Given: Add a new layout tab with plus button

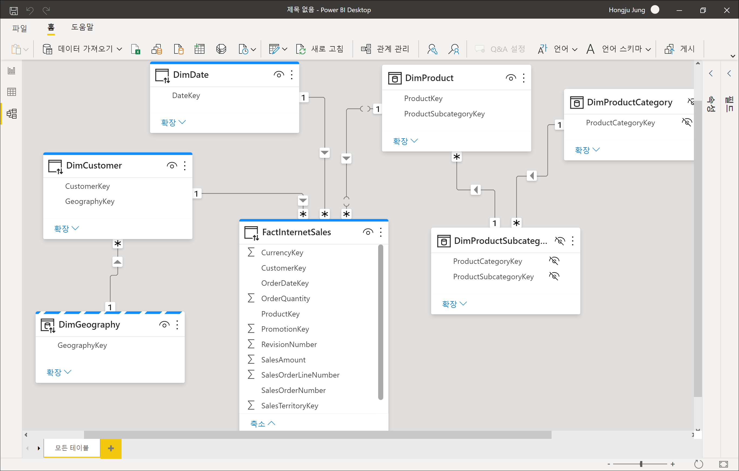Looking at the screenshot, I should tap(111, 448).
